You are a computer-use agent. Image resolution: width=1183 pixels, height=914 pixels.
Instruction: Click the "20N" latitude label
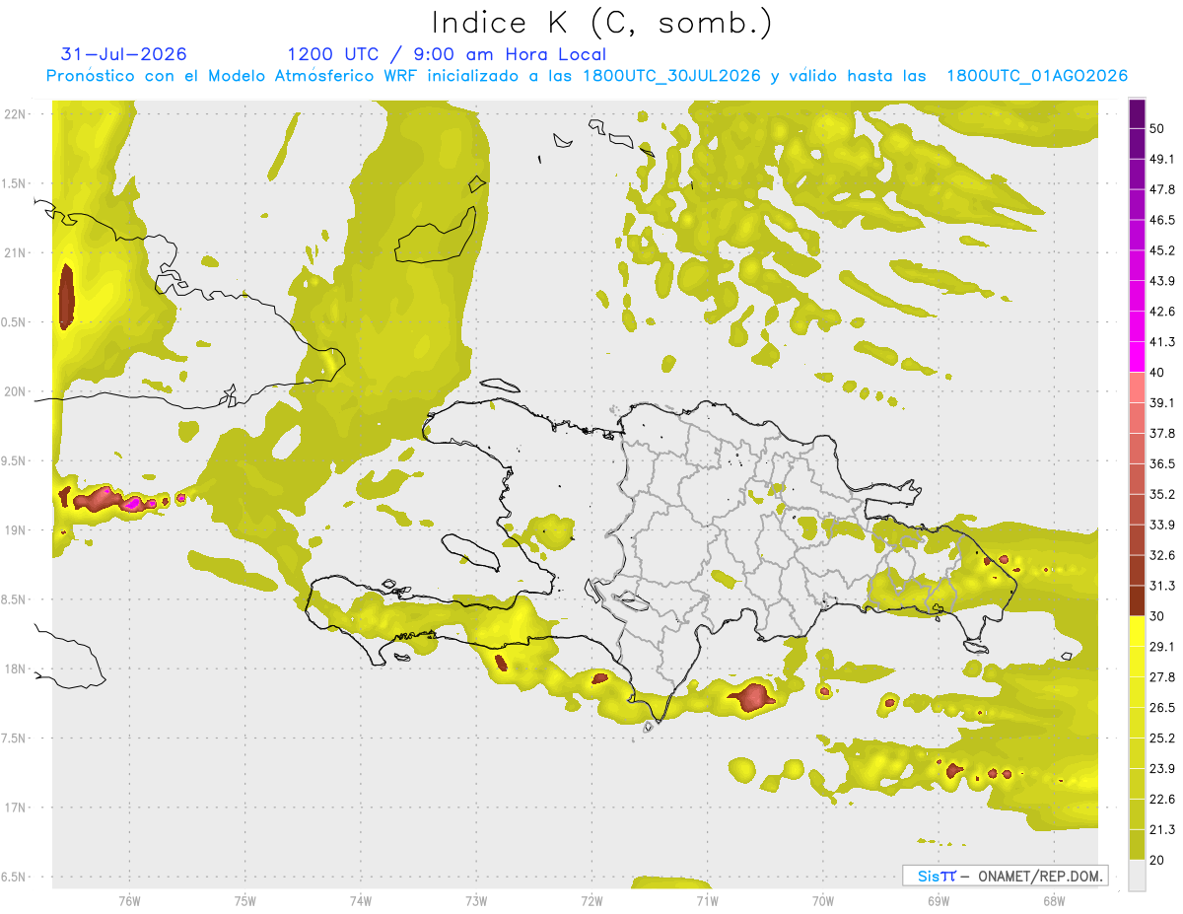[16, 391]
